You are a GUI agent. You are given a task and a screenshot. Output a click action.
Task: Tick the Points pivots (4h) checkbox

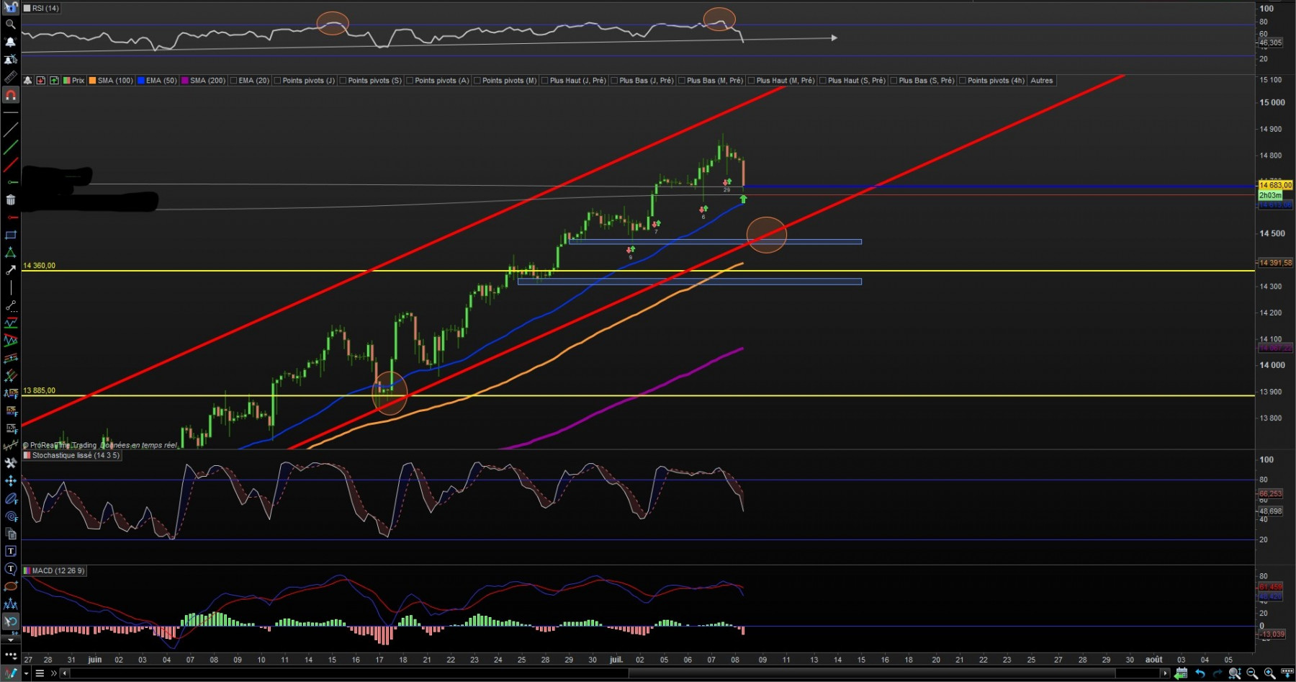click(x=963, y=81)
